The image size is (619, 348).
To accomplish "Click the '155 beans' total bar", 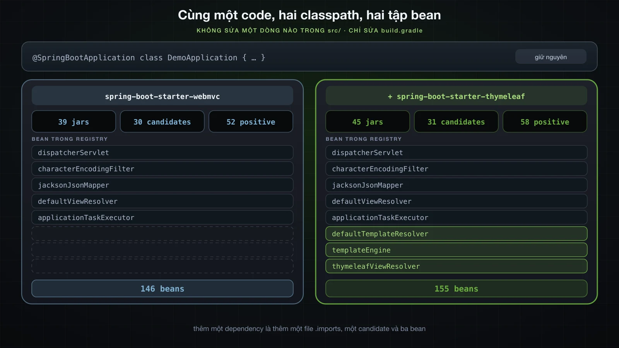I will coord(457,288).
